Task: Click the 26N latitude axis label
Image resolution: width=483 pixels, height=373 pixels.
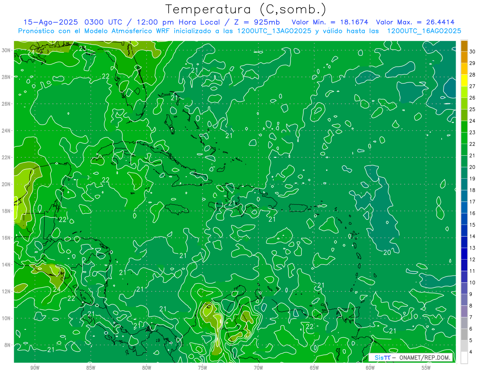Action: point(6,104)
